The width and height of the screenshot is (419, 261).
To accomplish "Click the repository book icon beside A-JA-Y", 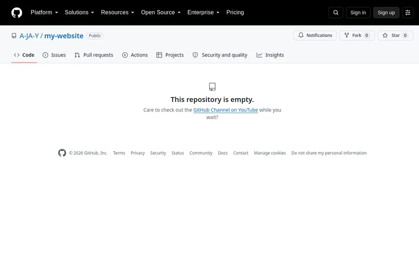I will [x=14, y=36].
